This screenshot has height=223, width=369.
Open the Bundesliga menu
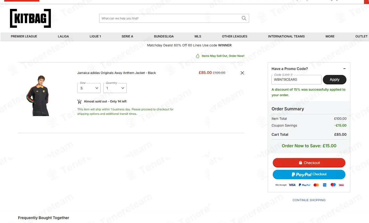164,36
